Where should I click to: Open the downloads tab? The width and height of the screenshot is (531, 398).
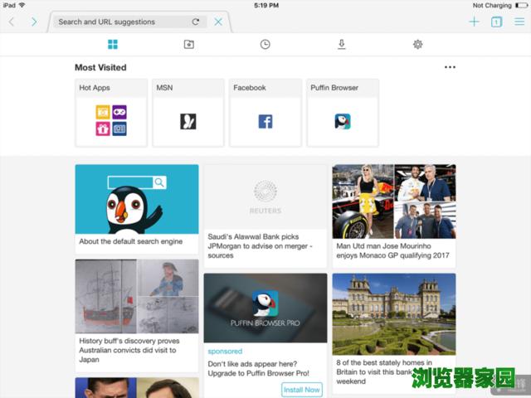[x=341, y=44]
